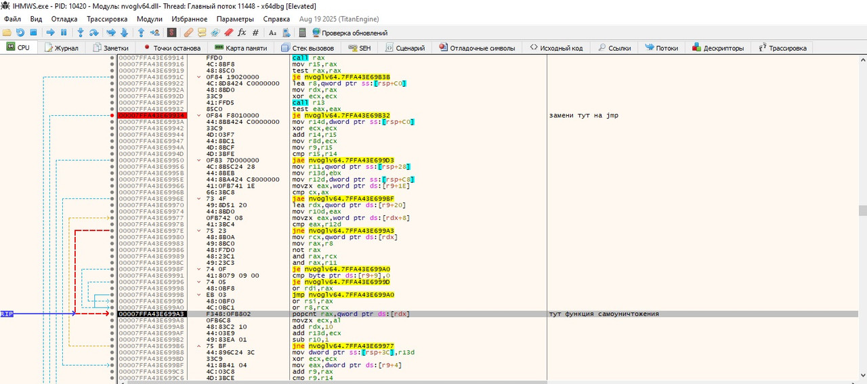
Task: Switch to the SEH tab
Action: pos(359,48)
